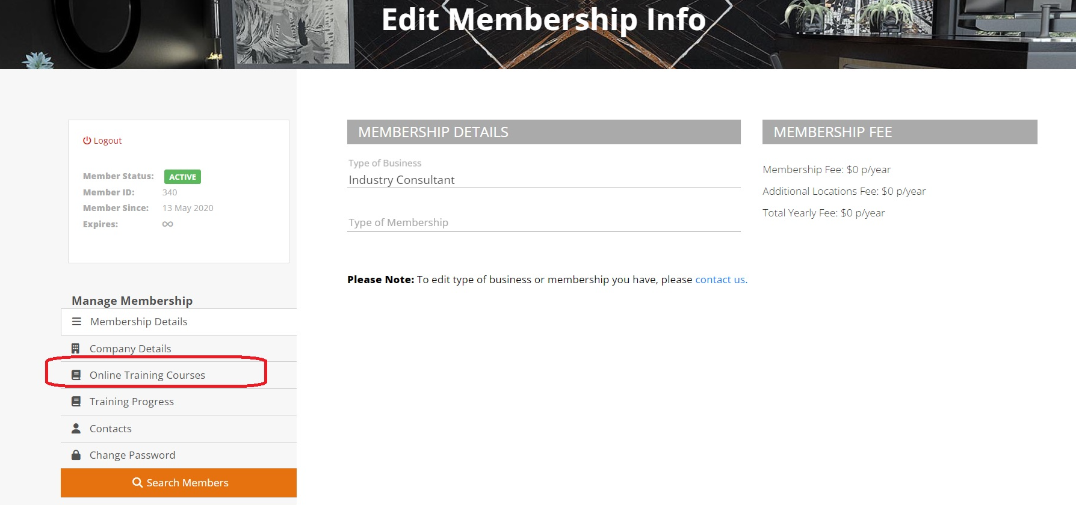This screenshot has width=1076, height=505.
Task: Open Company Details in sidebar
Action: (x=130, y=349)
